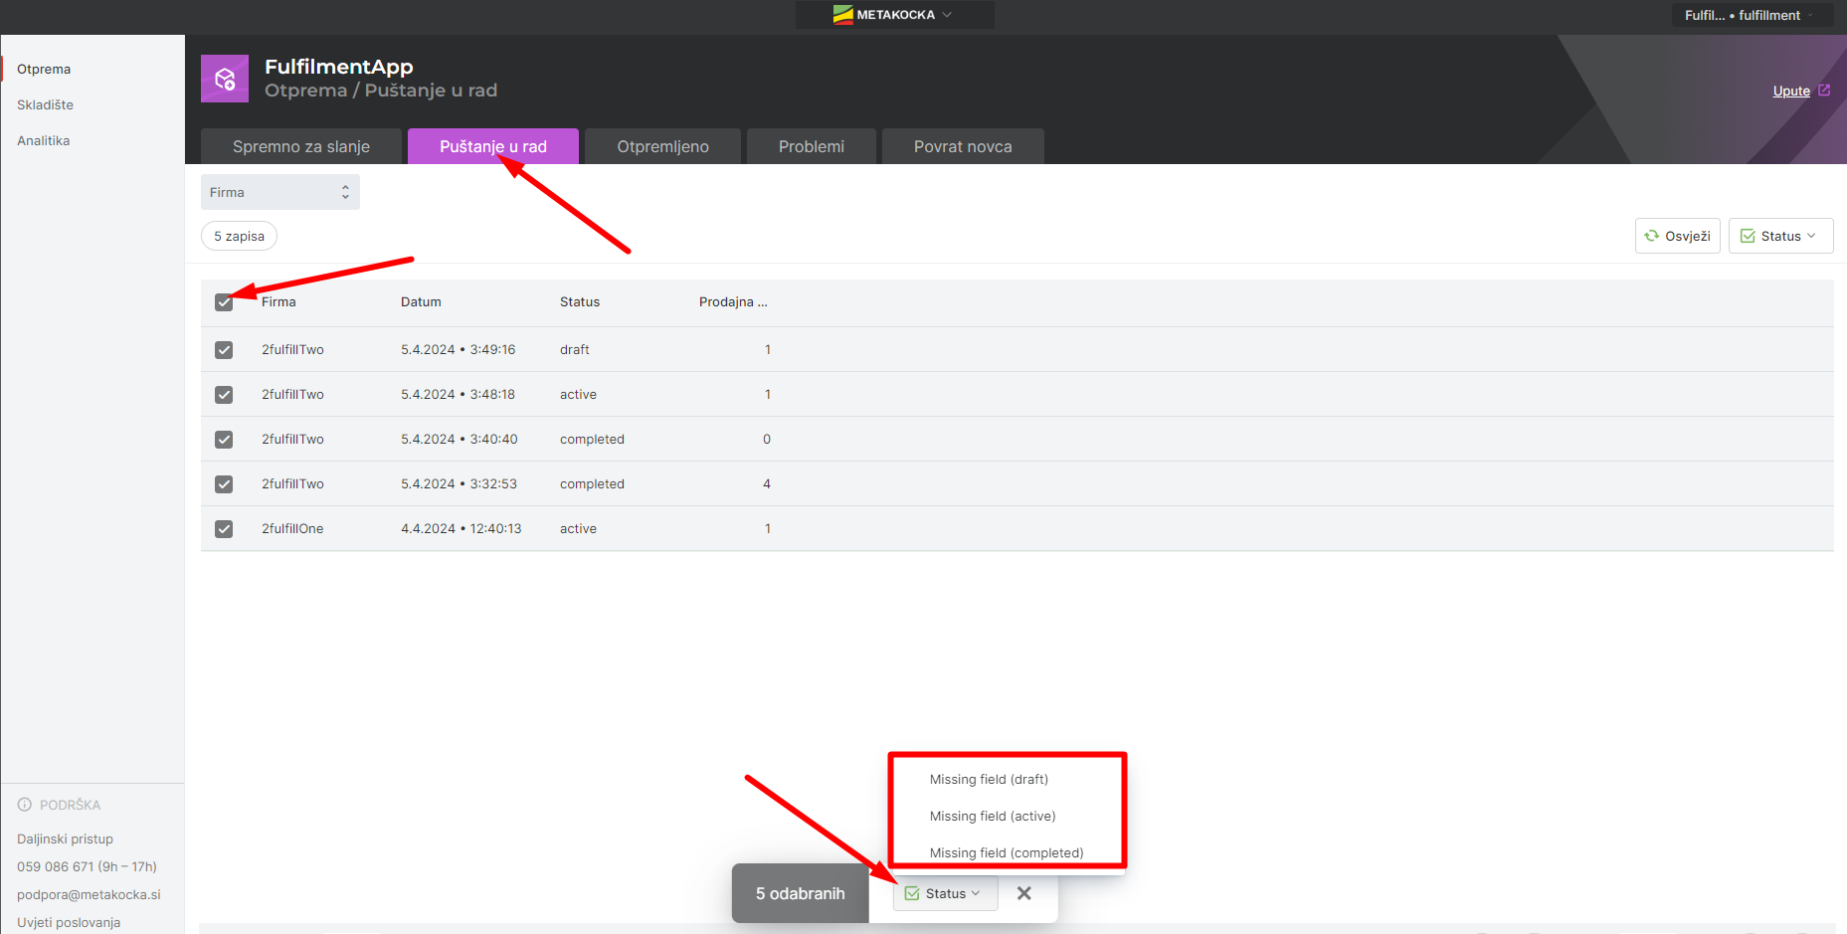This screenshot has height=934, width=1847.
Task: Click the Osvježi refresh button
Action: [1678, 236]
